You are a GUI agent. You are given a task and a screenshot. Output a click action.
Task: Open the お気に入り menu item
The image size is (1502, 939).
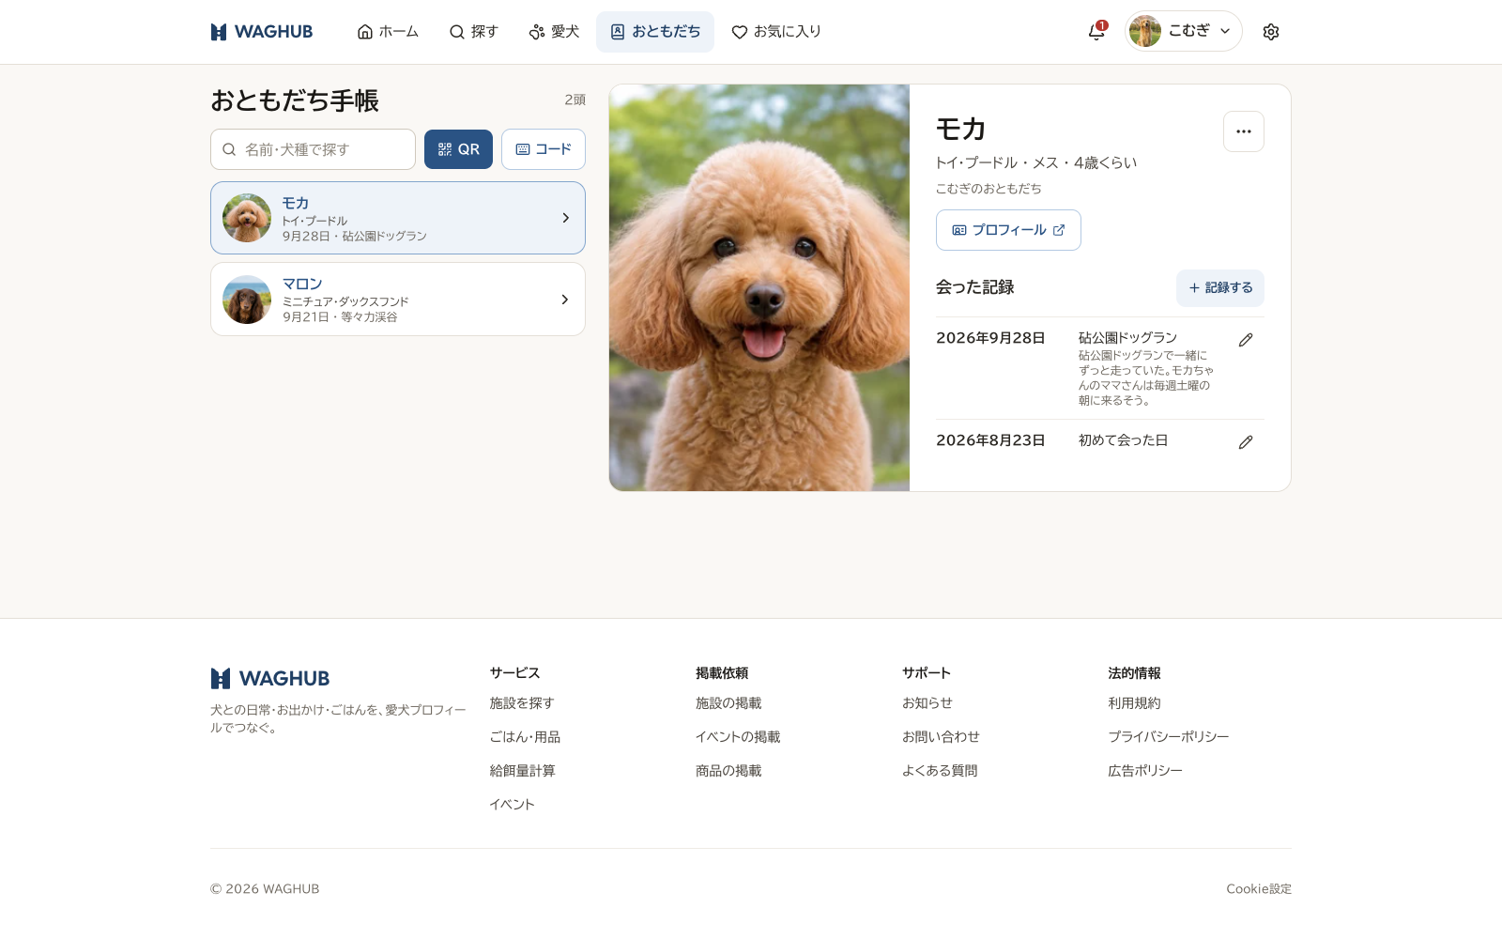pyautogui.click(x=776, y=32)
